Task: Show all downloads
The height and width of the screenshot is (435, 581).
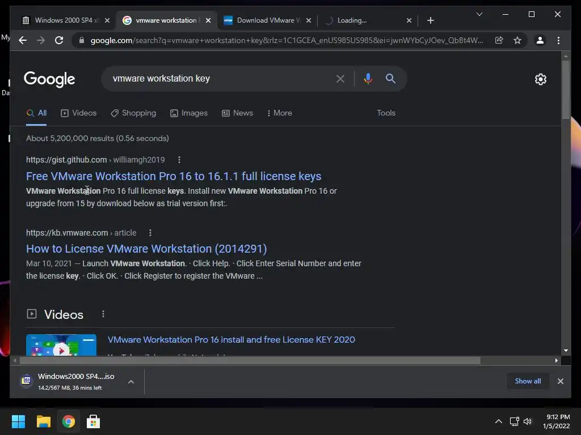Action: [528, 381]
